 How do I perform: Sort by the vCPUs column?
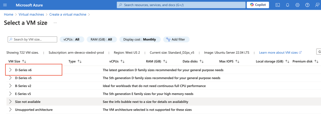pyautogui.click(x=117, y=61)
